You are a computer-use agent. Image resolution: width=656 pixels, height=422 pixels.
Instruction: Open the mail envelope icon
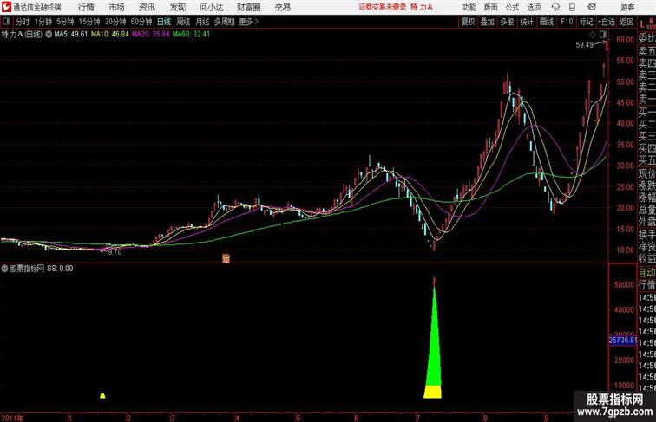tap(592, 7)
